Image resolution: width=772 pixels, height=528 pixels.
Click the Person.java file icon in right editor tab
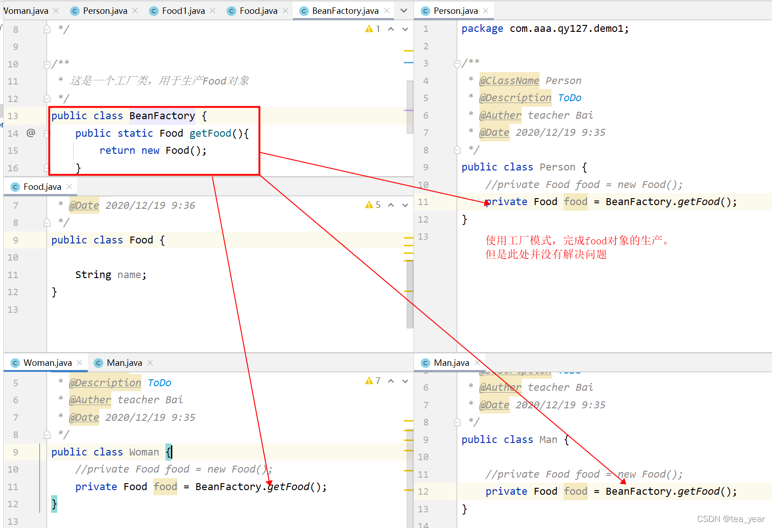coord(426,11)
